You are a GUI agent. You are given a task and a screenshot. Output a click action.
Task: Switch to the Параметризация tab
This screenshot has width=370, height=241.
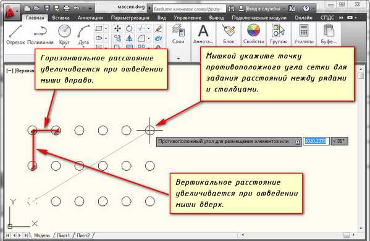point(130,18)
